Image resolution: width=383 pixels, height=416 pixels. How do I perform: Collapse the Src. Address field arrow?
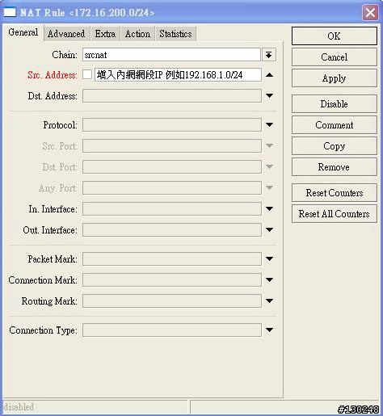[269, 75]
